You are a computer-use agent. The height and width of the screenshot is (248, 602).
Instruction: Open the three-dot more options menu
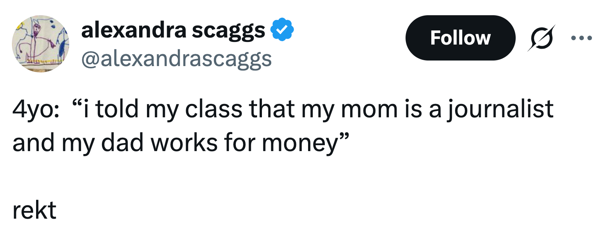582,38
